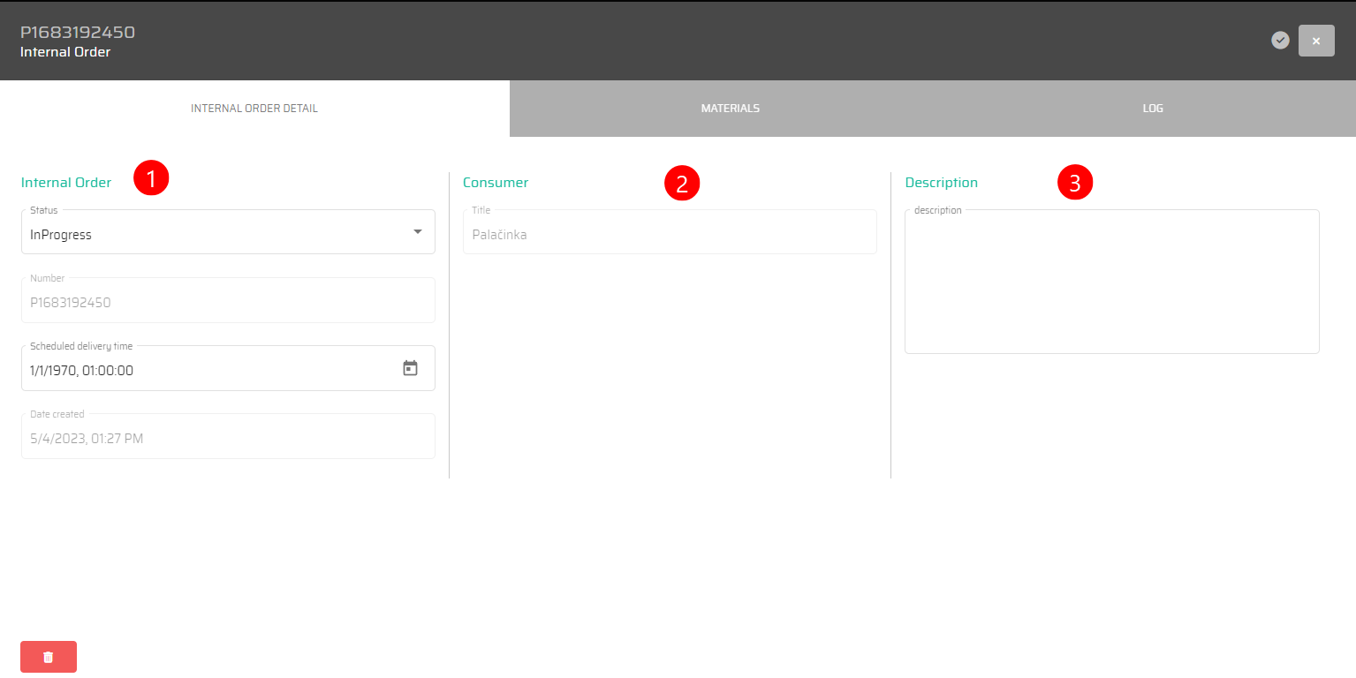Screen dimensions: 1356x678
Task: Close the Internal Order dialog
Action: click(x=1316, y=41)
